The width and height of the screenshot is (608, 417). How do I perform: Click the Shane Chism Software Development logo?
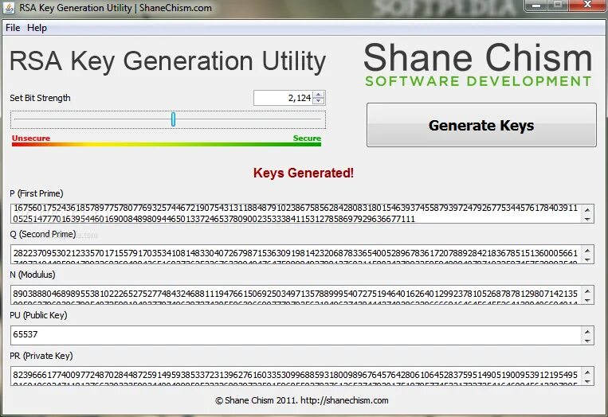[478, 64]
